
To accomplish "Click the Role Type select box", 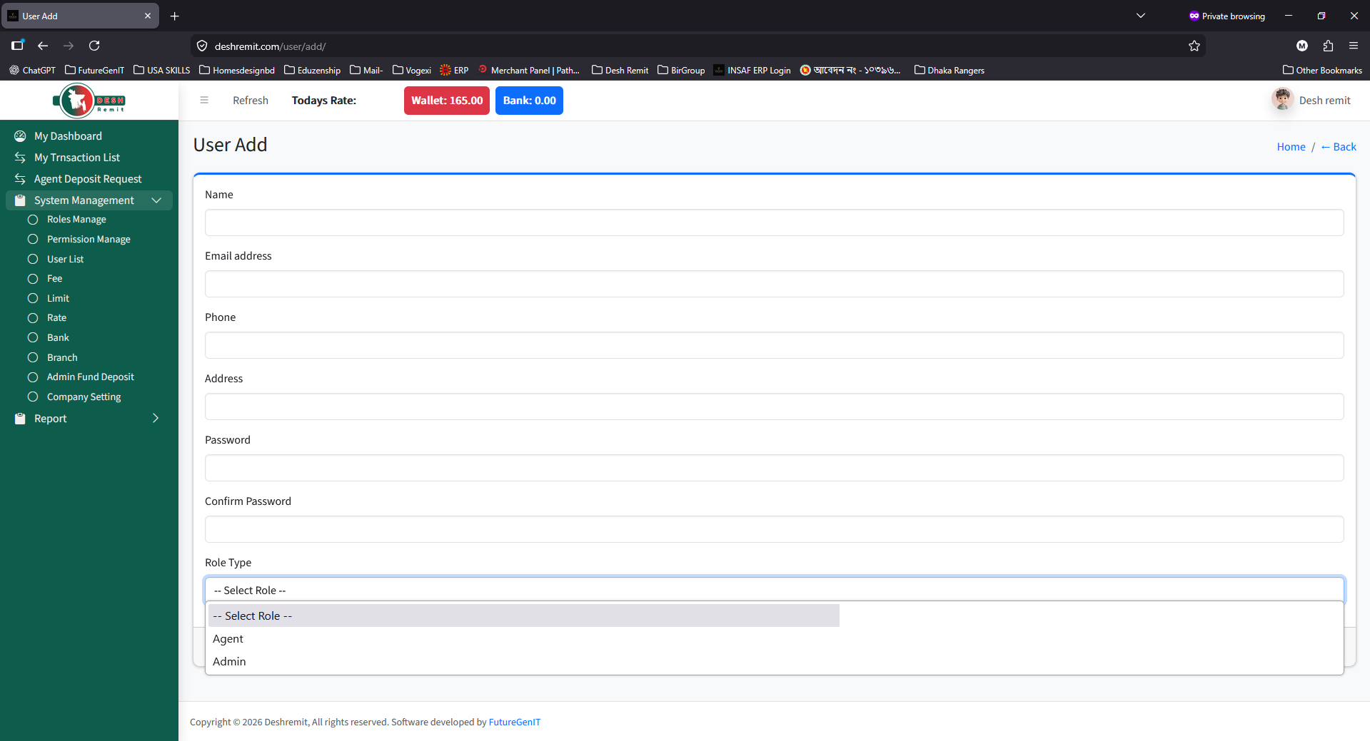I will [774, 590].
